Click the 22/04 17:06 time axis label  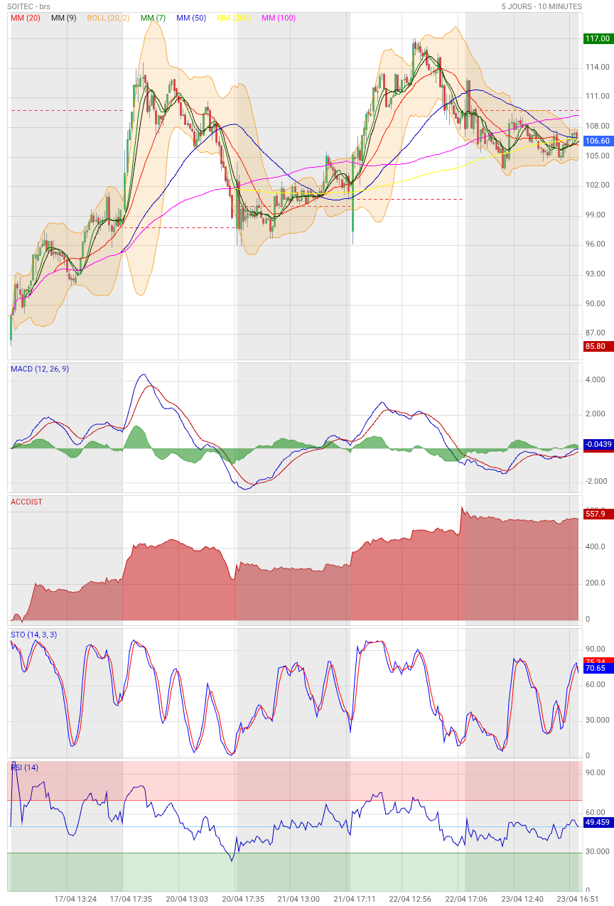click(466, 899)
